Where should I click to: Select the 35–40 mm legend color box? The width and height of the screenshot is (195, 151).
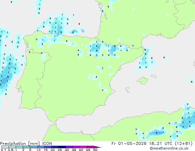point(76,147)
